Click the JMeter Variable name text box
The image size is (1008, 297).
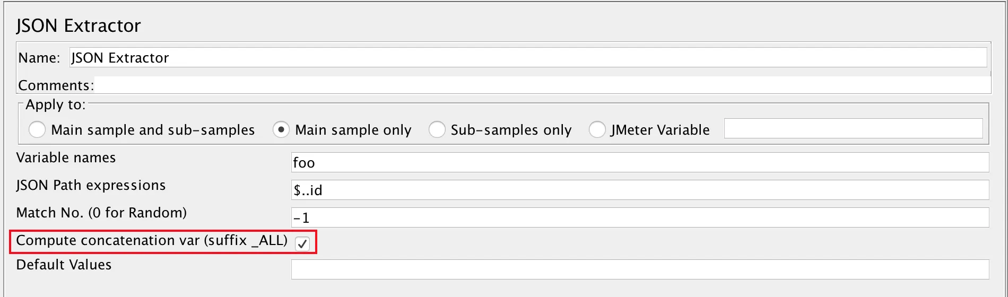[853, 128]
